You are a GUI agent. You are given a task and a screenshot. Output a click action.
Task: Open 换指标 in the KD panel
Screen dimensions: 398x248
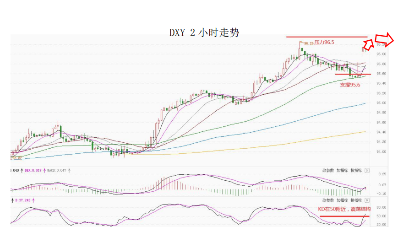pos(356,200)
